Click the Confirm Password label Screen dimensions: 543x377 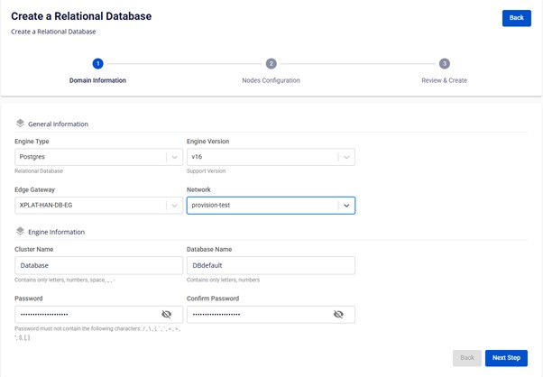click(x=213, y=299)
